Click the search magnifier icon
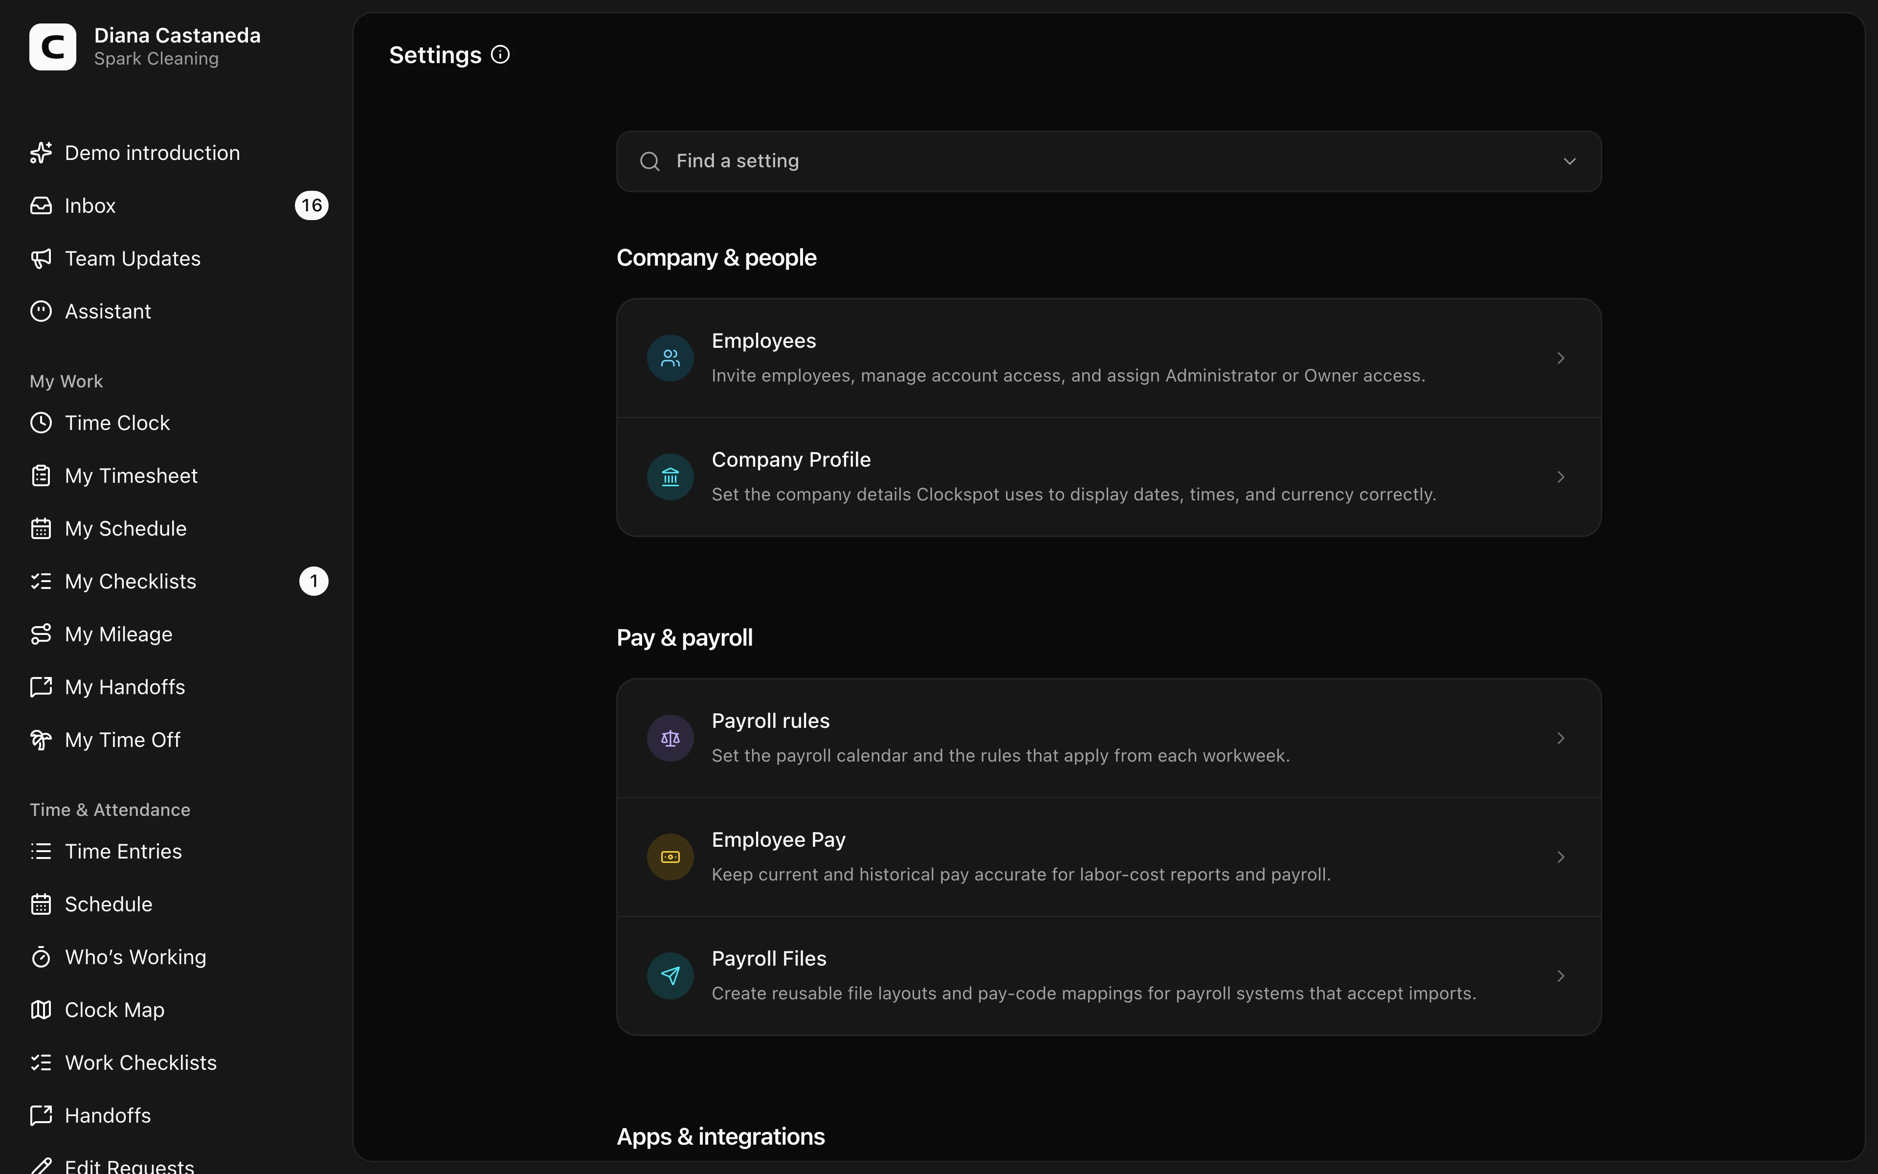Viewport: 1878px width, 1174px height. coord(649,161)
